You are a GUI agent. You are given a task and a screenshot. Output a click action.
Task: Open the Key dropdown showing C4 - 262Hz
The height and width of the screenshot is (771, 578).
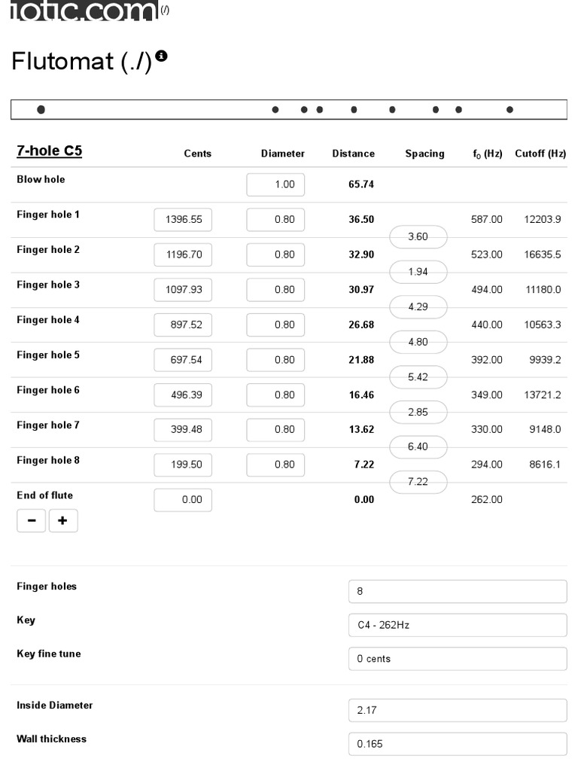click(x=458, y=625)
